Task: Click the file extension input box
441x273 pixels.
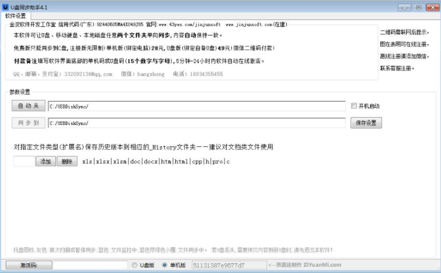Action: pos(24,161)
